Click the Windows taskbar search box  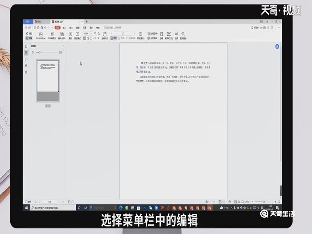pyautogui.click(x=53, y=208)
